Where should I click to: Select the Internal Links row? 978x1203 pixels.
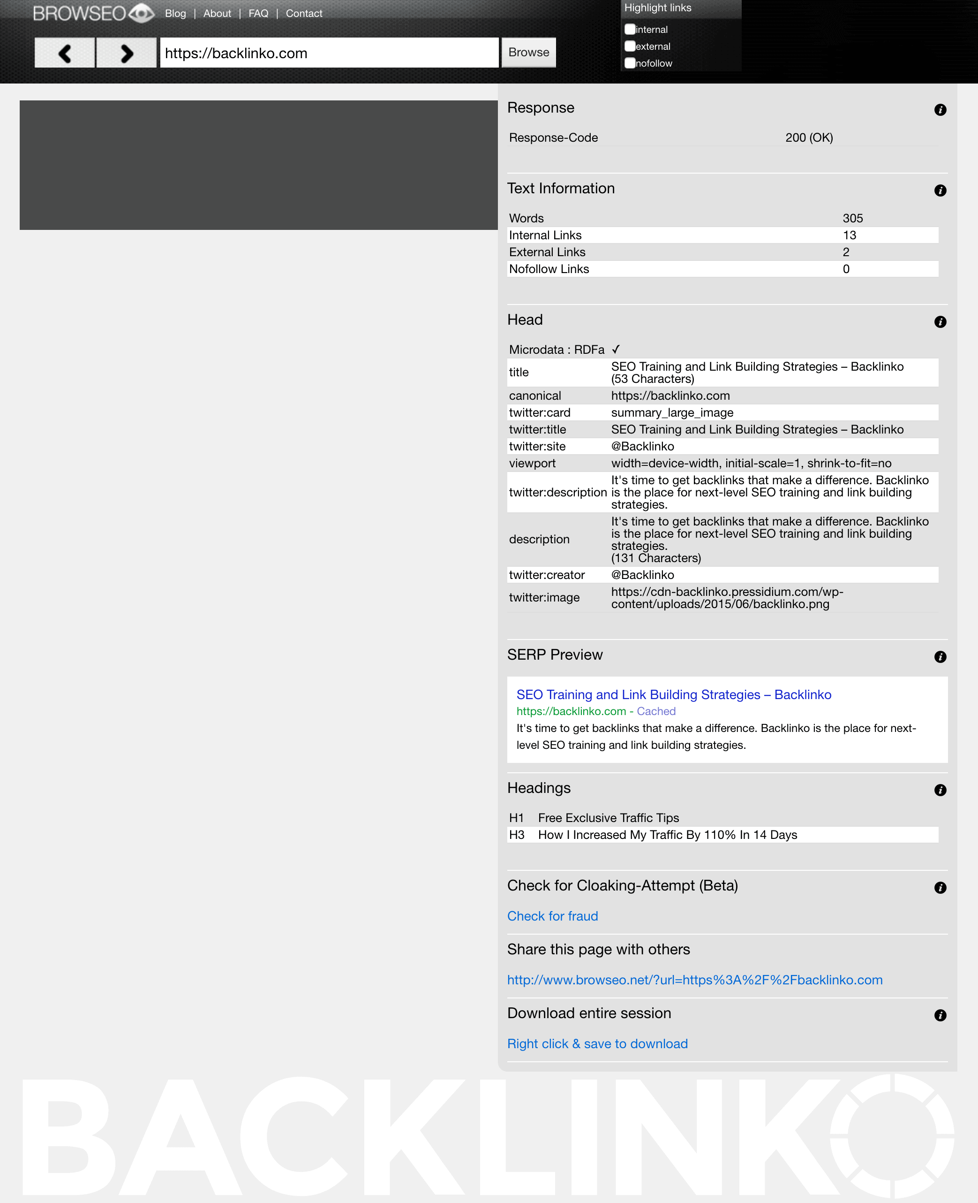(722, 235)
